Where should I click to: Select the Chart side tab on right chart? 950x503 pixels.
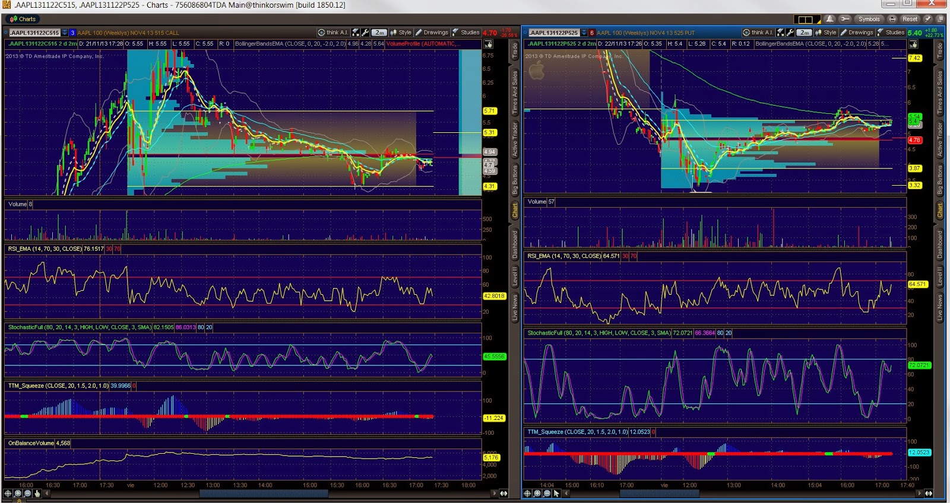click(939, 210)
